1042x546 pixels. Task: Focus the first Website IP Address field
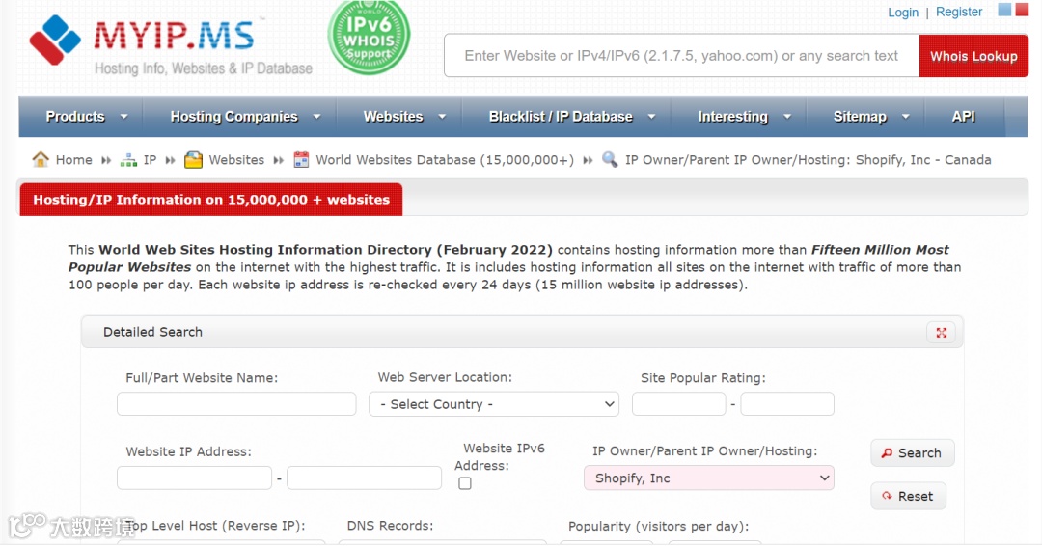[x=194, y=478]
